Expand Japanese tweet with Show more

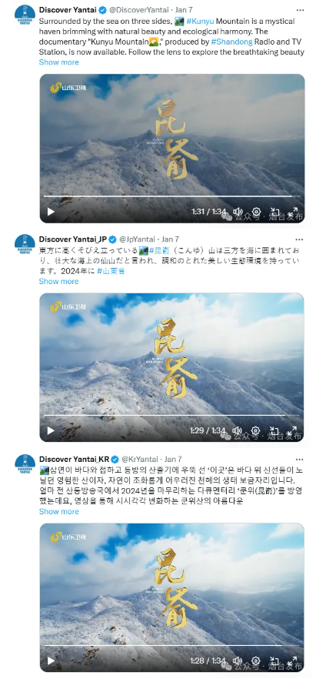[58, 281]
